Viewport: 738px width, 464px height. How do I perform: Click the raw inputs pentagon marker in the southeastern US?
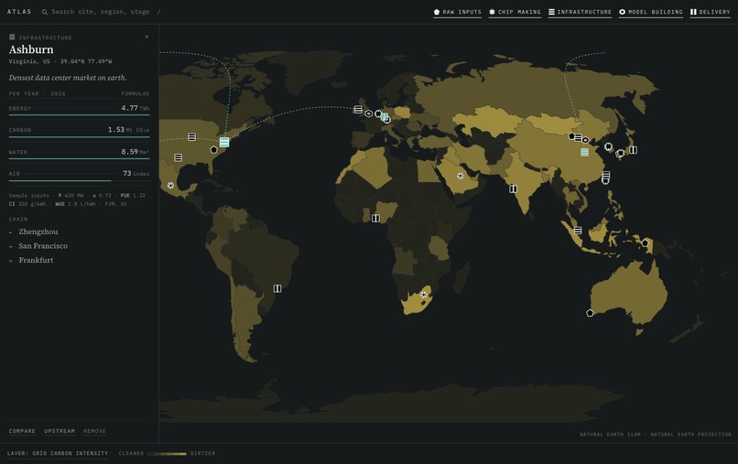pyautogui.click(x=213, y=150)
